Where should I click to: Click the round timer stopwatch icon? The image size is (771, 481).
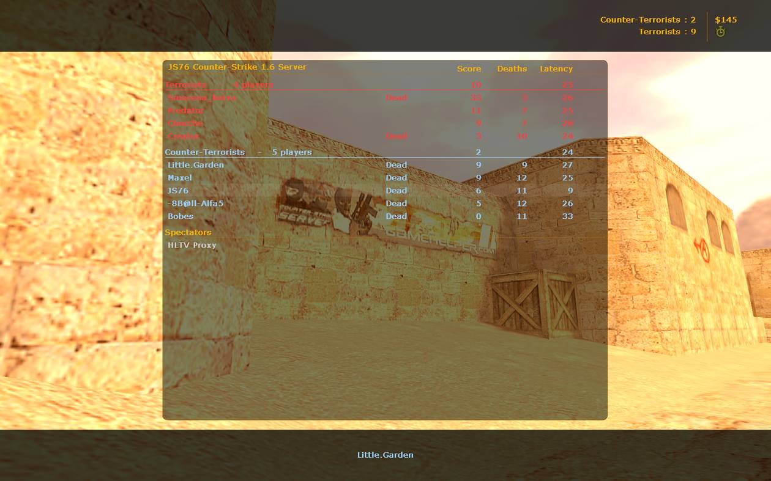tap(720, 32)
